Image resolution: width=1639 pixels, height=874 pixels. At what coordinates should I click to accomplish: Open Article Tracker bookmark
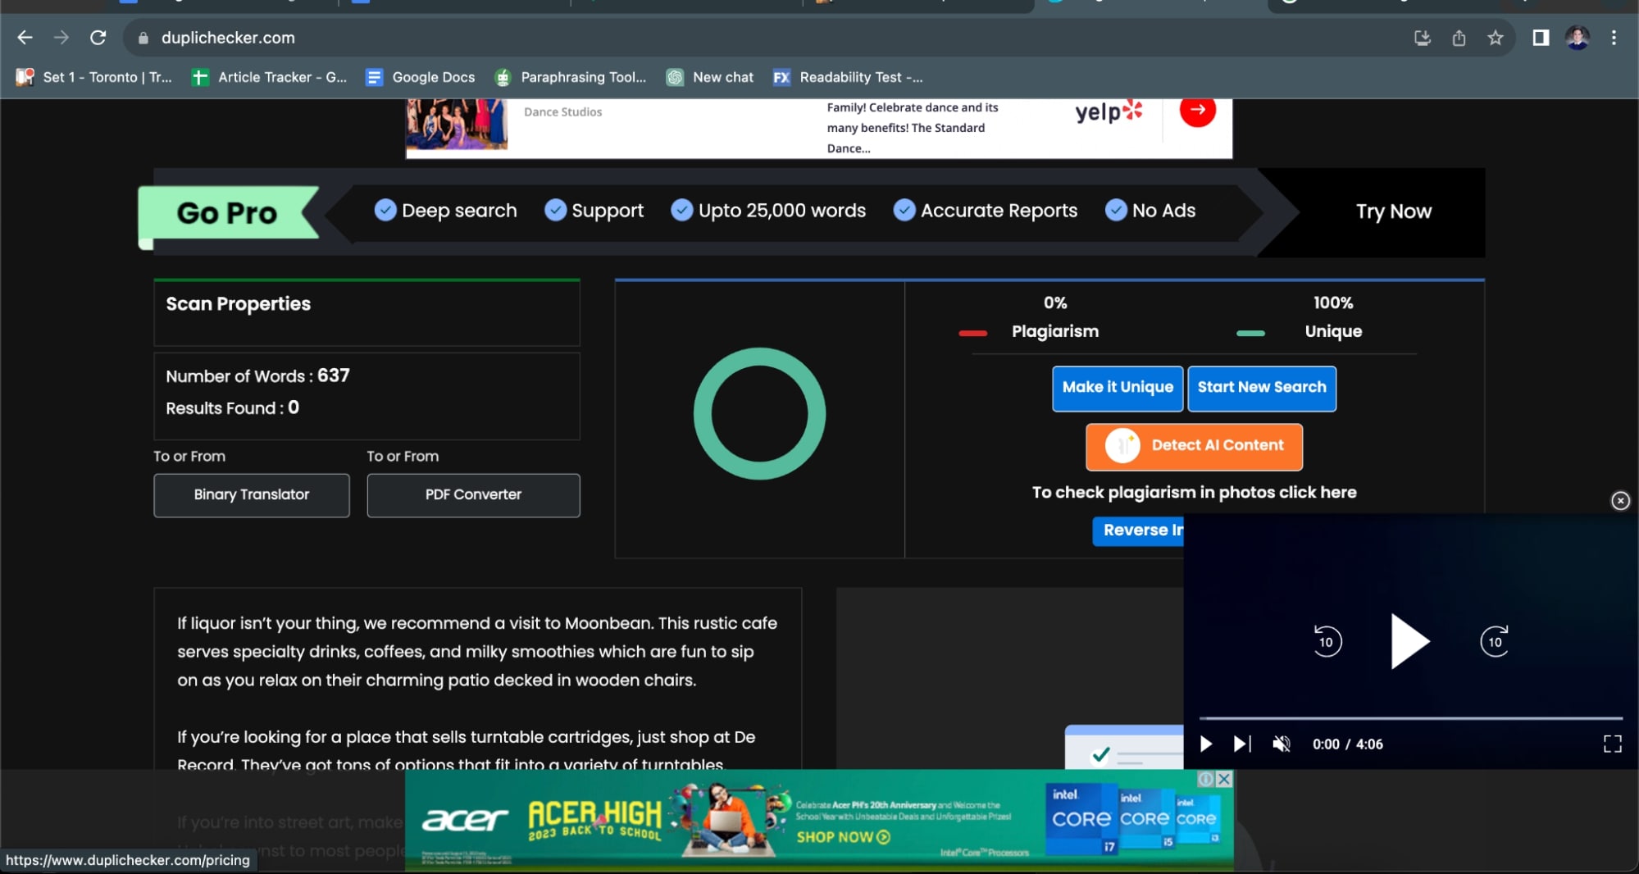[269, 77]
